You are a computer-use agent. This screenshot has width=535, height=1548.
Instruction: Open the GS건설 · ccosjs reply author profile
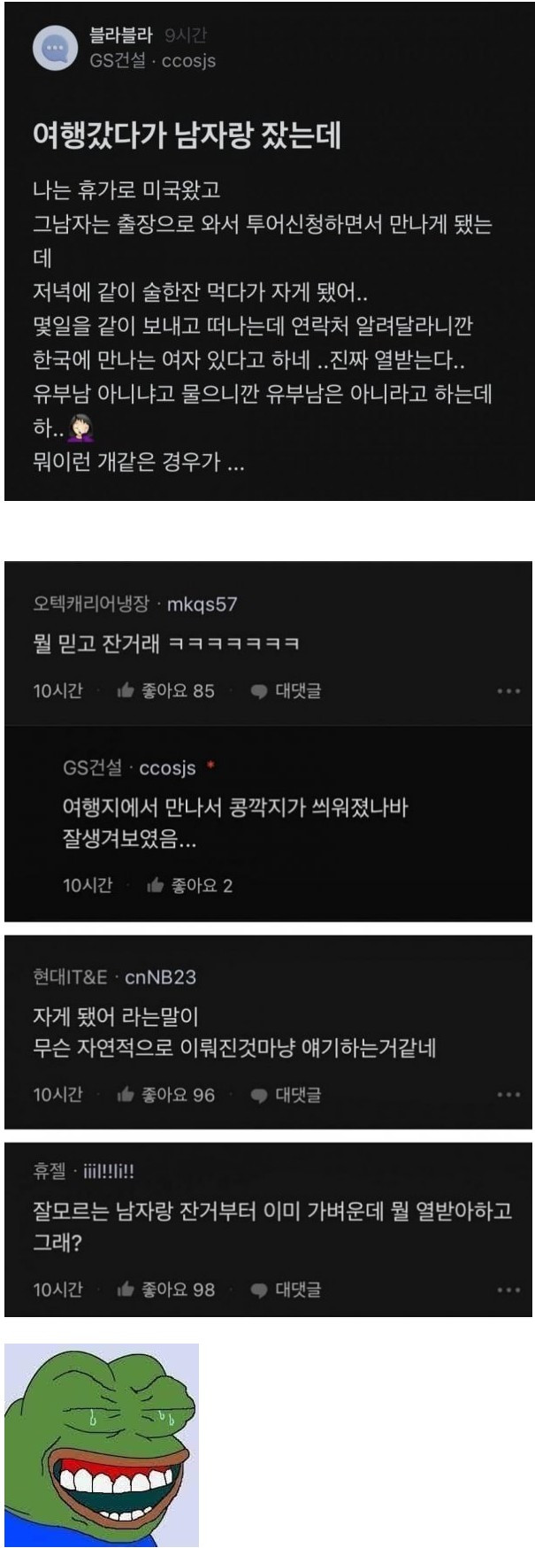[129, 768]
